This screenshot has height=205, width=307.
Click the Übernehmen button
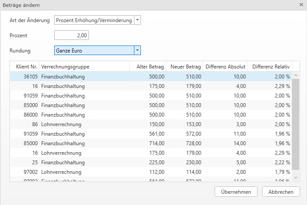tap(236, 192)
